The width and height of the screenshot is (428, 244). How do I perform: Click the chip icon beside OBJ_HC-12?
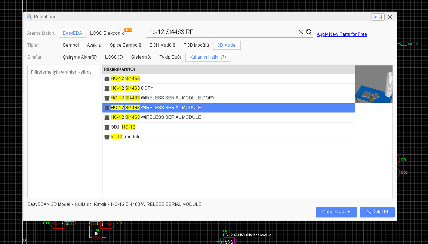point(107,127)
